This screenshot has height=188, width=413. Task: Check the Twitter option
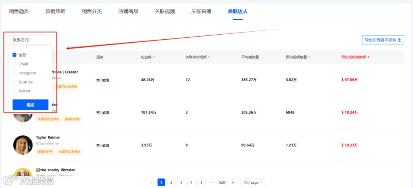[x=15, y=91]
